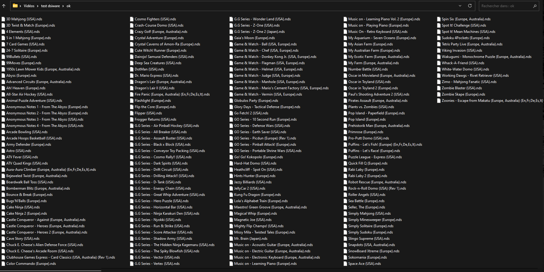Refresh the folder with the reload icon
This screenshot has height=272, width=544.
pos(470,6)
